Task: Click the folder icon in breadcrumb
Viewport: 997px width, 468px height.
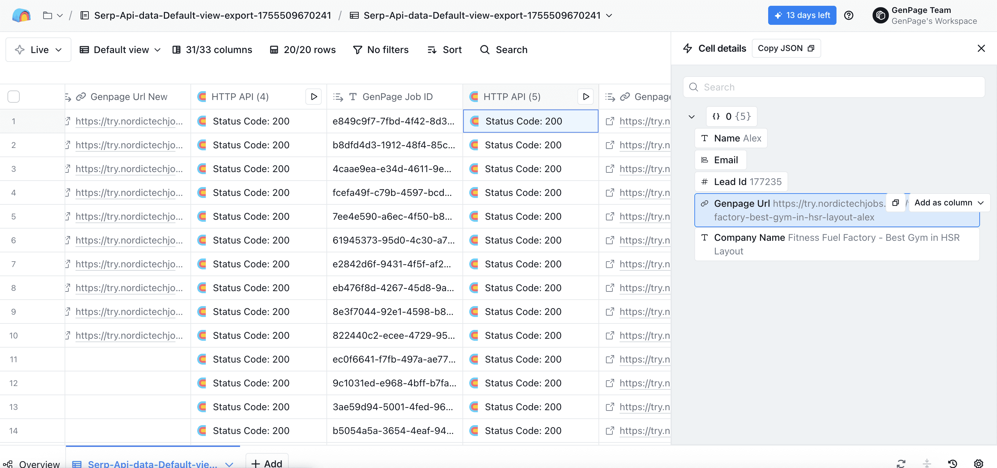Action: pyautogui.click(x=47, y=16)
